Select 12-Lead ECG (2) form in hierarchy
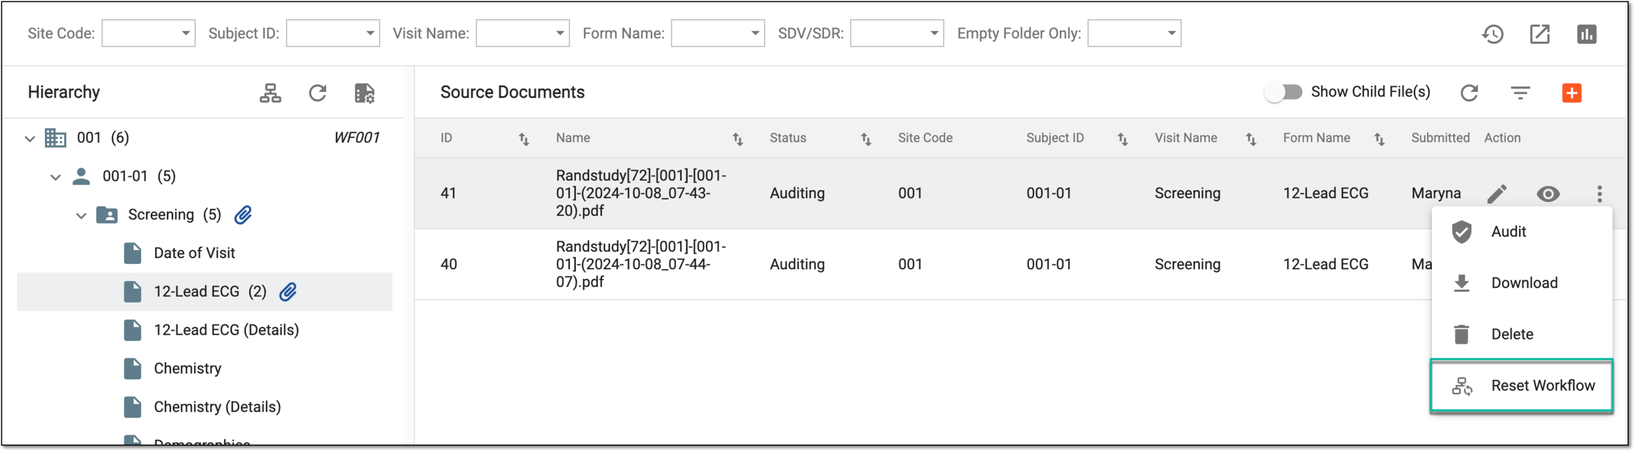1634x451 pixels. (205, 292)
